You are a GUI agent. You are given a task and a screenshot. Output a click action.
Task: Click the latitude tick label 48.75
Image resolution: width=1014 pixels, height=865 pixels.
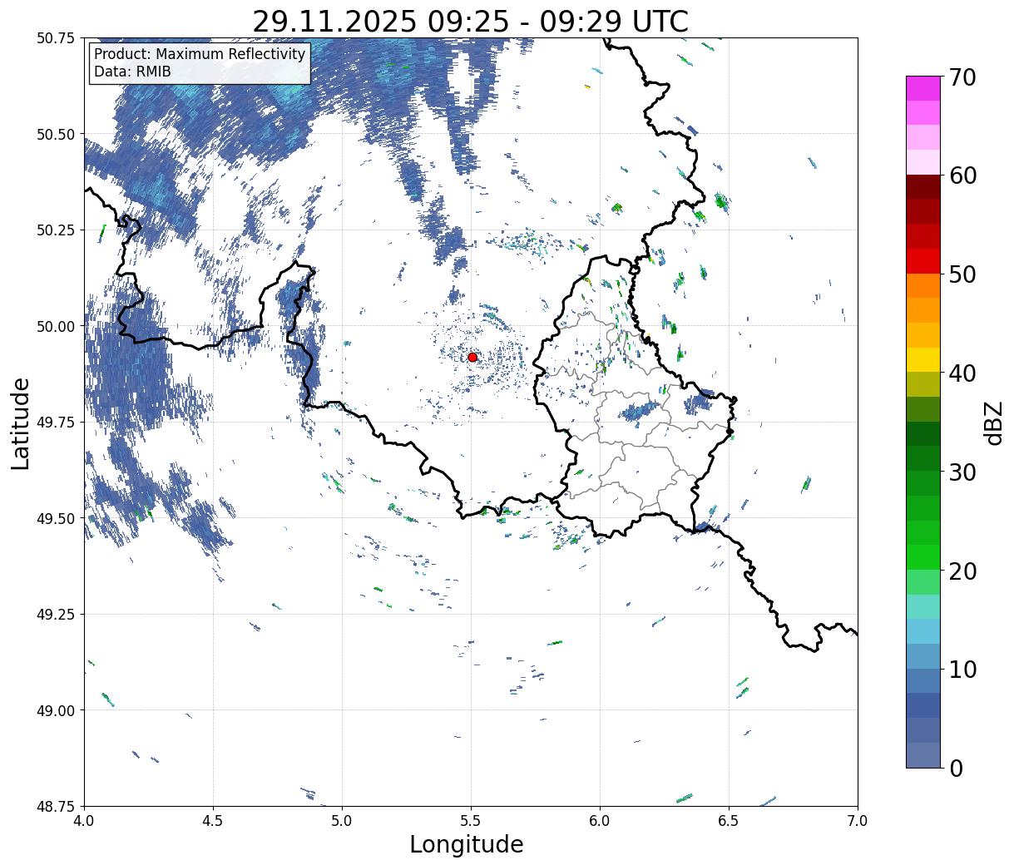[x=56, y=807]
